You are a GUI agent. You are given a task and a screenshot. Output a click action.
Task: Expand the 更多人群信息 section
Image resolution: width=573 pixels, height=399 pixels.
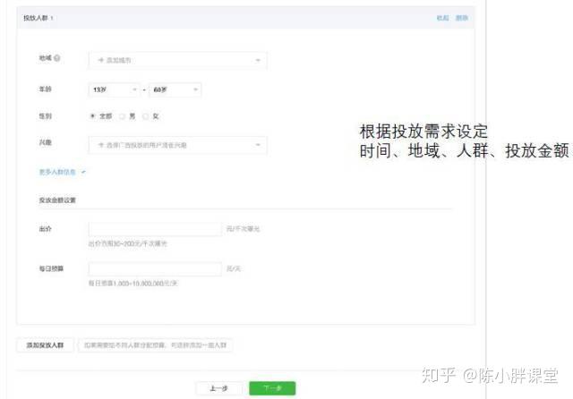tap(62, 172)
